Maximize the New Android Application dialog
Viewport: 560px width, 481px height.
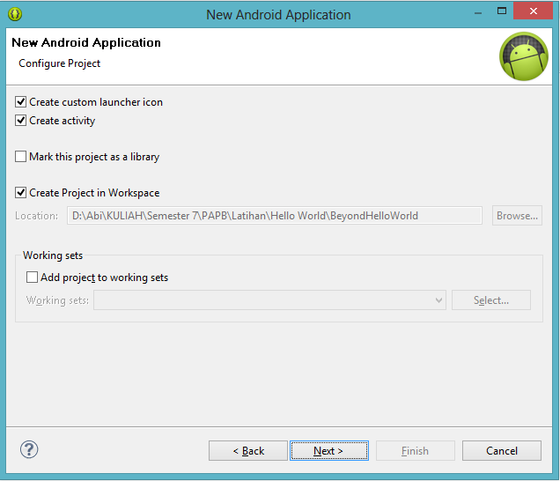click(502, 11)
